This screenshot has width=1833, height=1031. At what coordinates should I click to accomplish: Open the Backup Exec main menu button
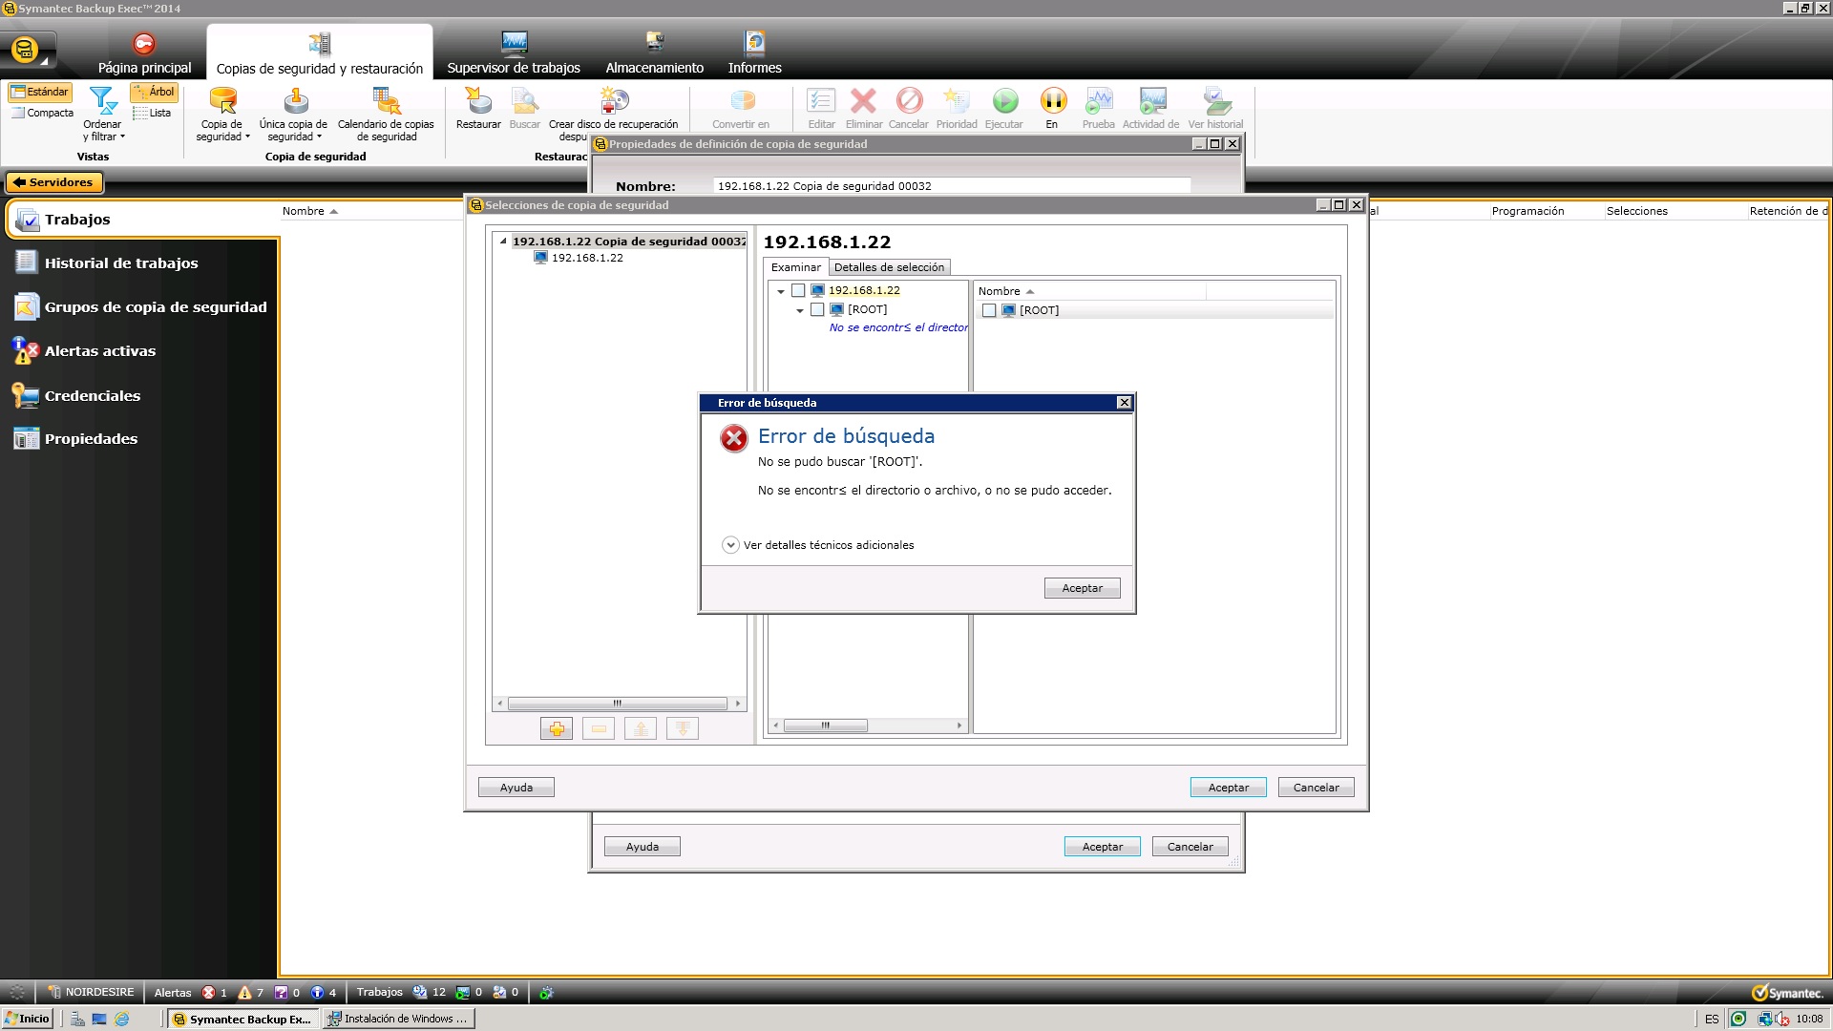pos(27,50)
